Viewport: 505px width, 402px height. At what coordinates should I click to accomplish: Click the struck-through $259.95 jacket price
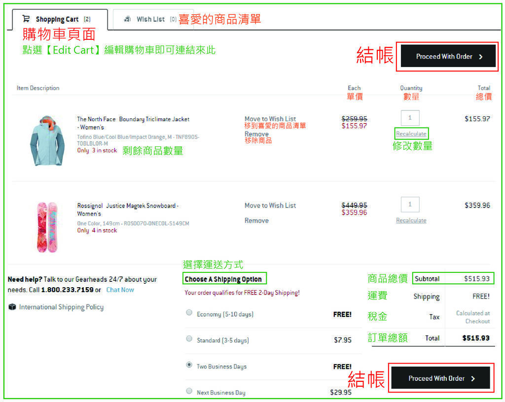pos(354,119)
